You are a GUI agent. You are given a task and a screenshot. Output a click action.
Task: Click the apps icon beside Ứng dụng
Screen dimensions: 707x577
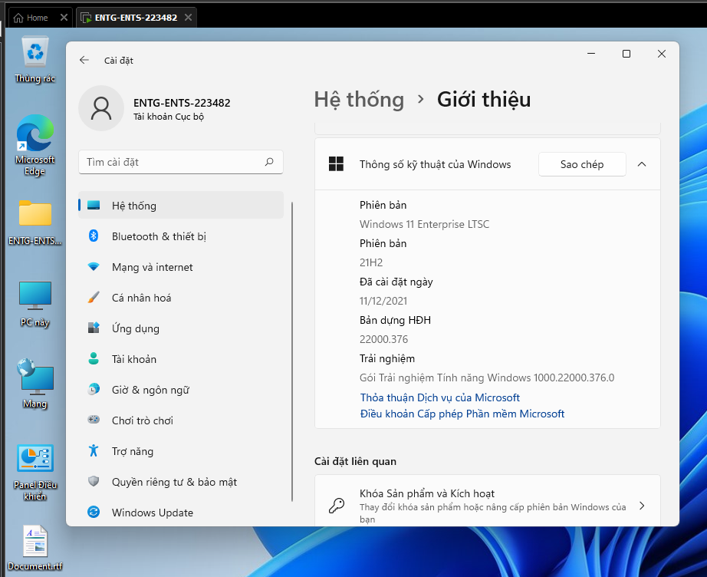click(94, 328)
